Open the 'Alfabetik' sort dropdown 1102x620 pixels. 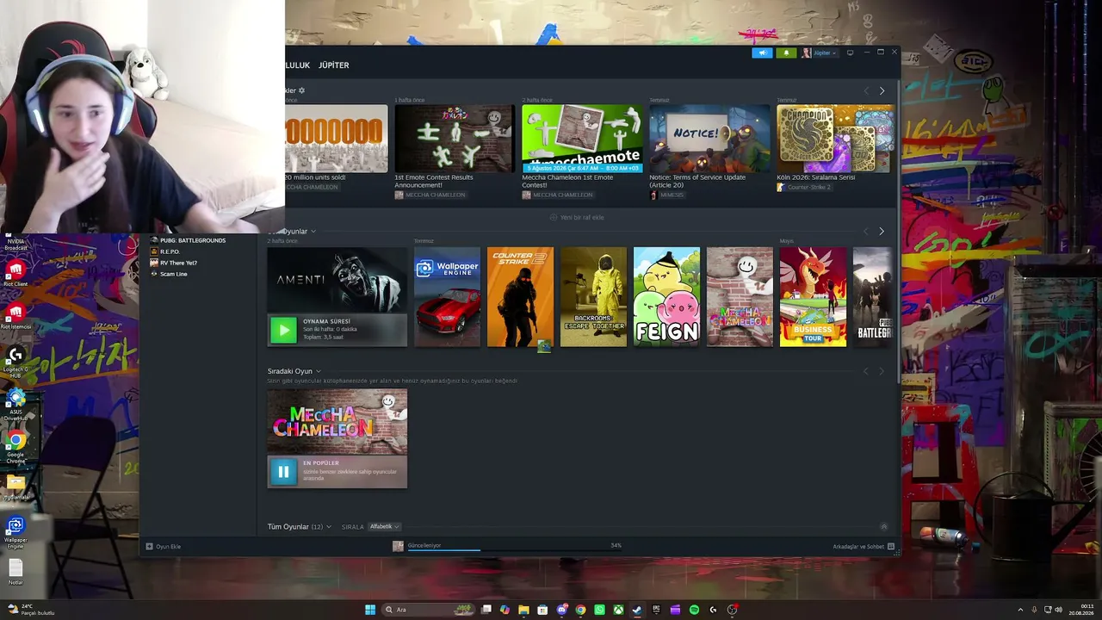click(384, 526)
